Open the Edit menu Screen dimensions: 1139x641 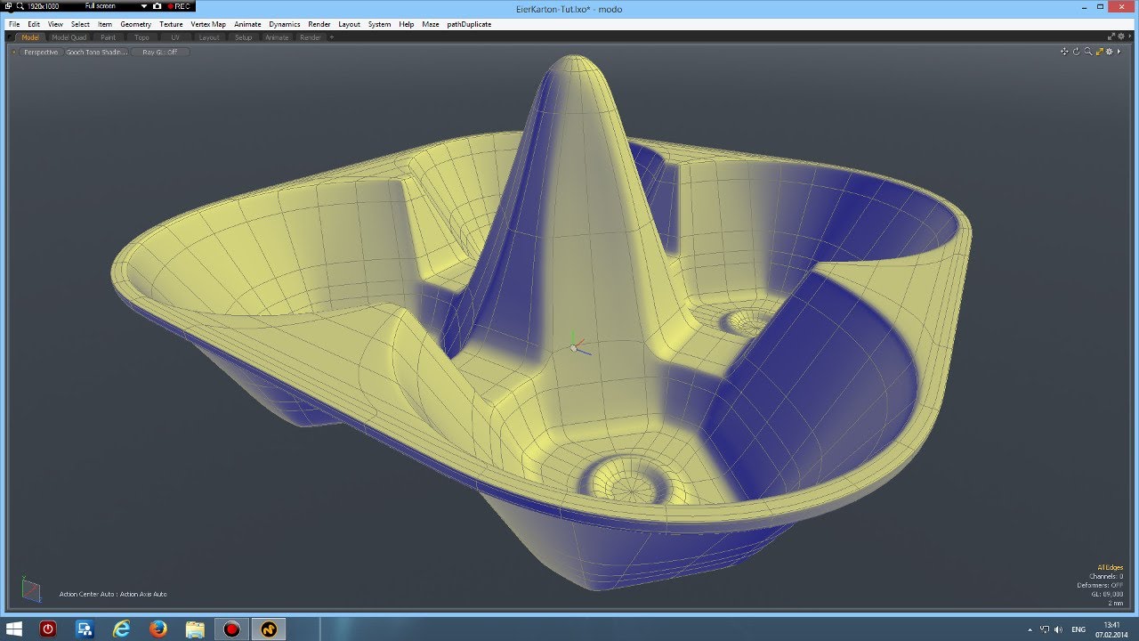point(33,24)
